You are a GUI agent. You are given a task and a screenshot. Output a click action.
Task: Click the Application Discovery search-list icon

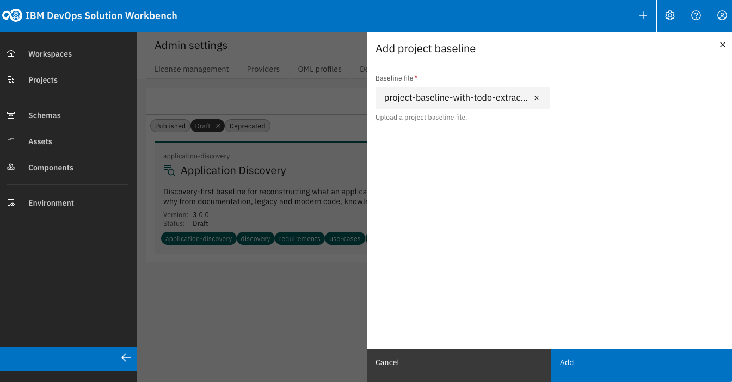(x=170, y=170)
